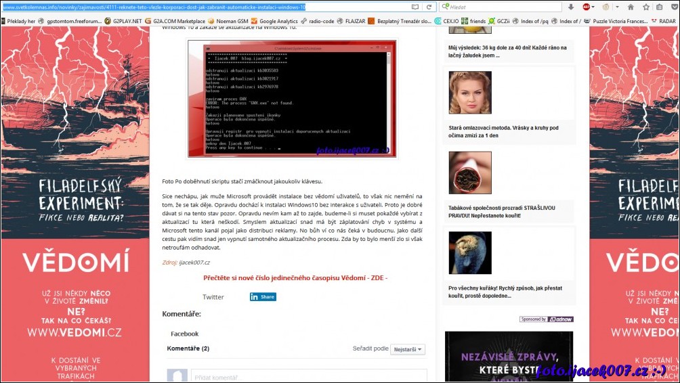
Task: Open the Pocket shield icon
Action: click(x=673, y=7)
